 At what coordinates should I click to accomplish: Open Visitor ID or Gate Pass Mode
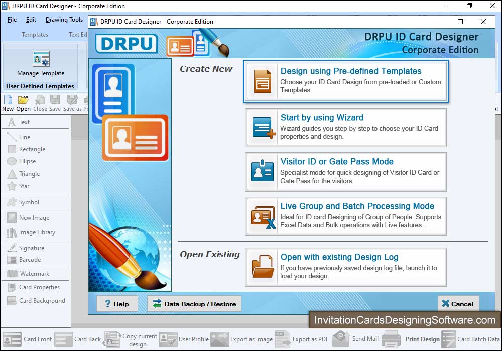point(346,172)
